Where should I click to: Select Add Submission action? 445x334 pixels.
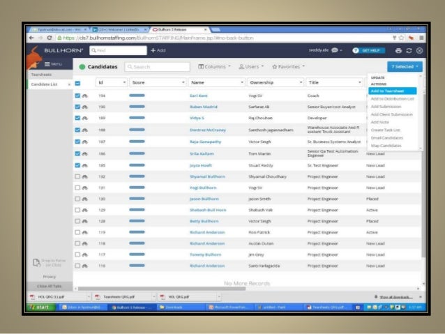pyautogui.click(x=386, y=107)
